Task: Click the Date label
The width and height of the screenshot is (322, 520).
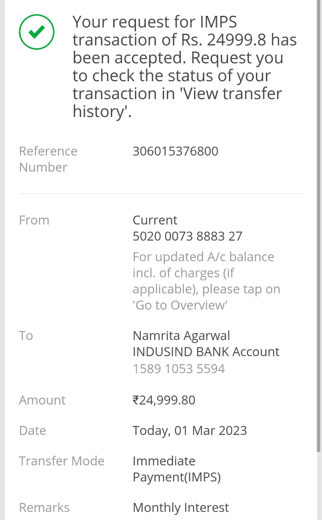Action: coord(32,431)
